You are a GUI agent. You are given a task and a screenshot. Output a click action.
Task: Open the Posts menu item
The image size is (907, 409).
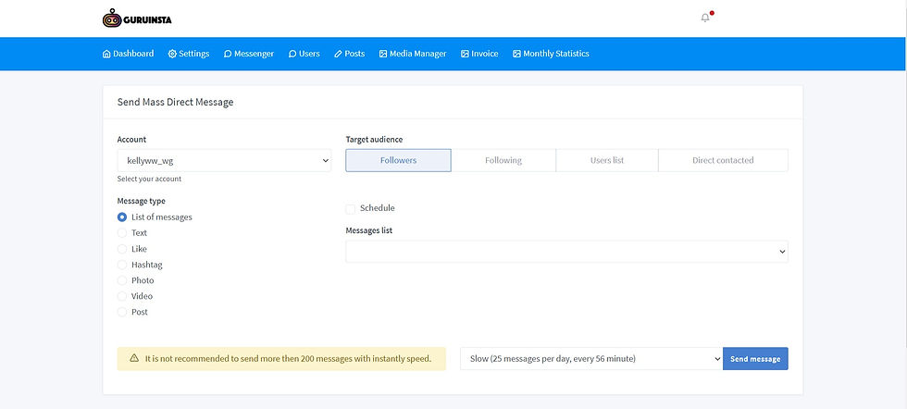click(x=350, y=54)
